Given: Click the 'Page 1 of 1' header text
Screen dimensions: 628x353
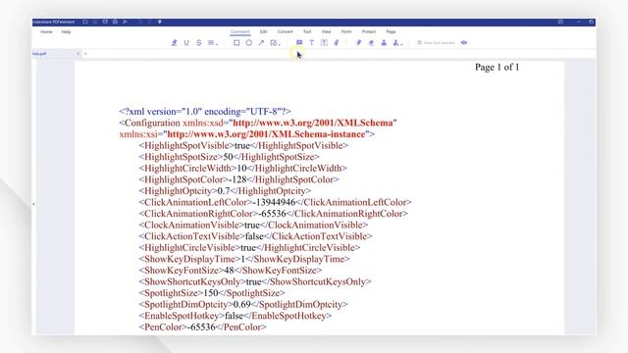Looking at the screenshot, I should click(497, 68).
